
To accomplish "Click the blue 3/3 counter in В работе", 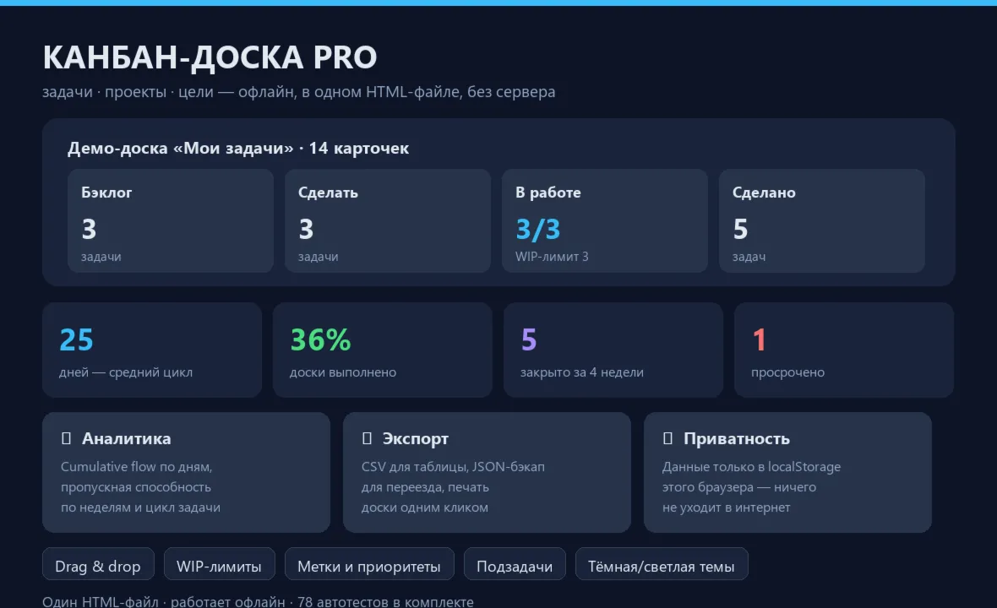I will pyautogui.click(x=538, y=230).
